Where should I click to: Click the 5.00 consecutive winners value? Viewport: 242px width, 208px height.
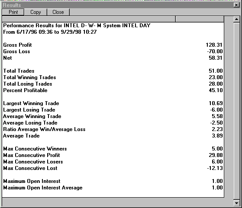[x=217, y=148]
